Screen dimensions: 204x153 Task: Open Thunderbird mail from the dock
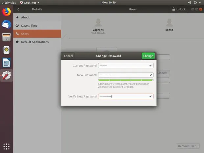coord(6,24)
